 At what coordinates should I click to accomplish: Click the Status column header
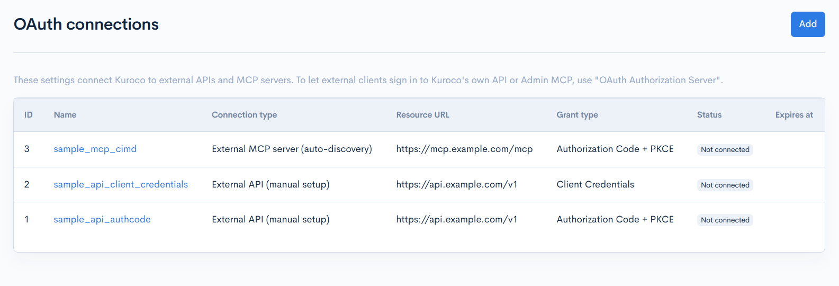pyautogui.click(x=709, y=115)
